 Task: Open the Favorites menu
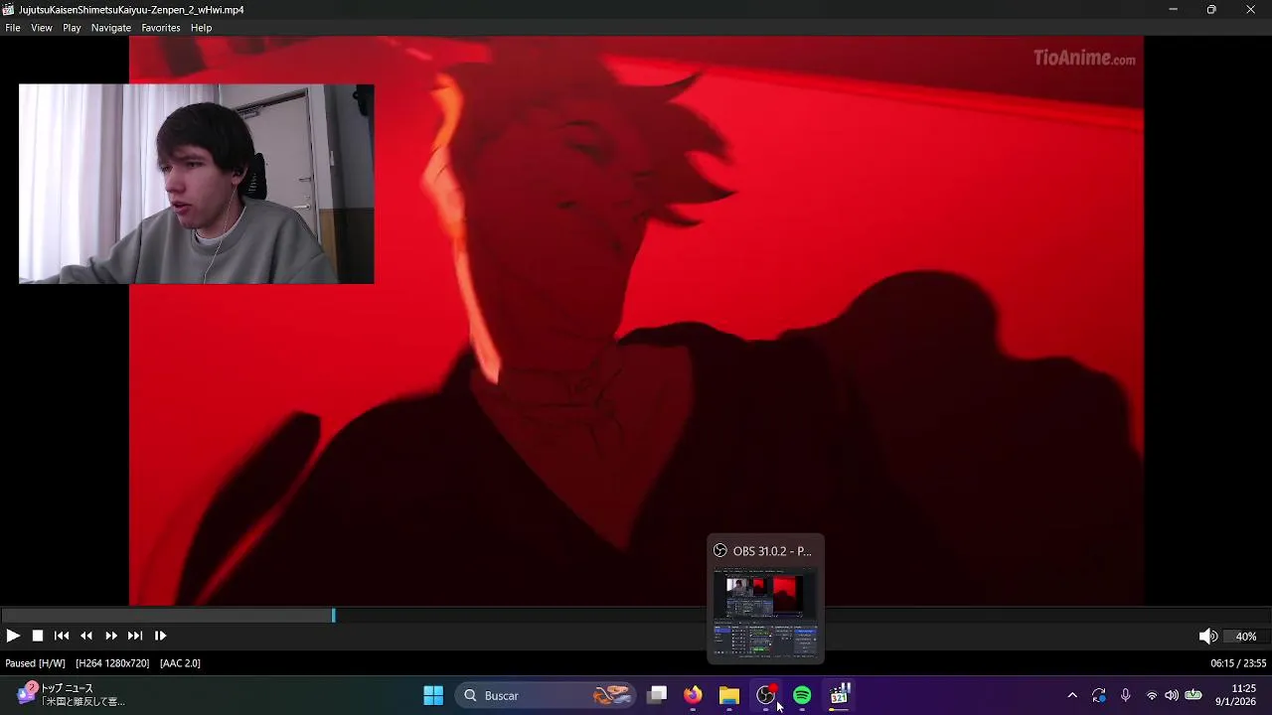point(161,28)
